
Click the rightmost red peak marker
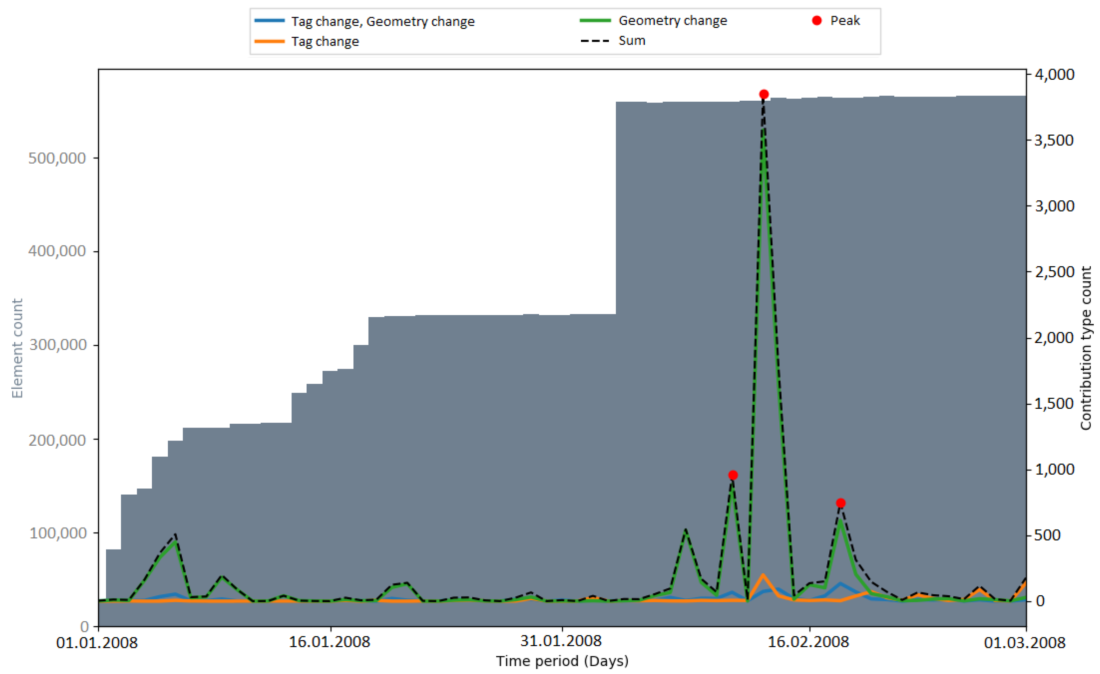pyautogui.click(x=841, y=503)
